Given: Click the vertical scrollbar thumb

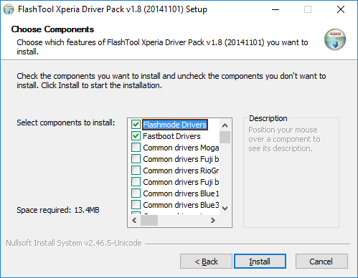Looking at the screenshot, I should click(225, 137).
